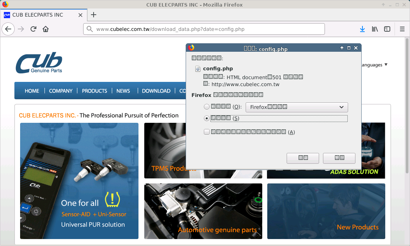The width and height of the screenshot is (410, 246).
Task: Expand the Languages dropdown arrow
Action: pos(386,64)
